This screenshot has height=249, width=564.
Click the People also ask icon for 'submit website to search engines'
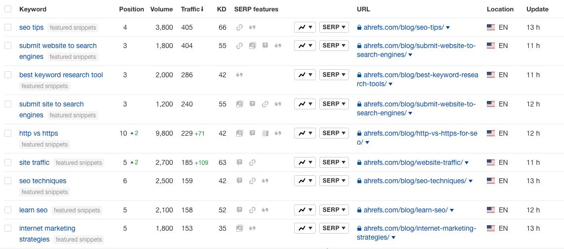coord(265,46)
